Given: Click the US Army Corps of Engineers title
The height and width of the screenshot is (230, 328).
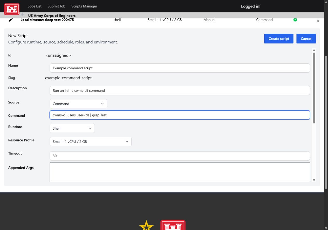Looking at the screenshot, I should pos(52,16).
